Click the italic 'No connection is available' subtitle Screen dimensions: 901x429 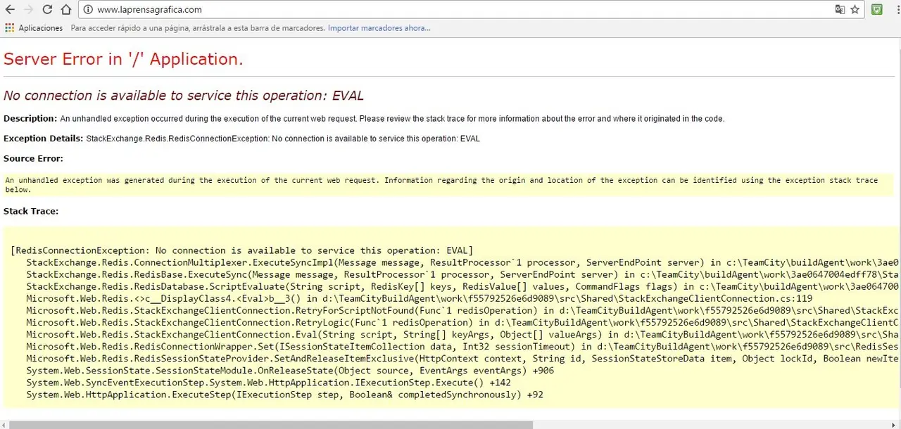(183, 96)
